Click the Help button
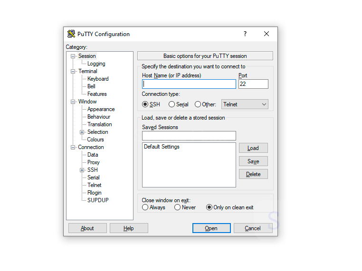 [x=129, y=228]
